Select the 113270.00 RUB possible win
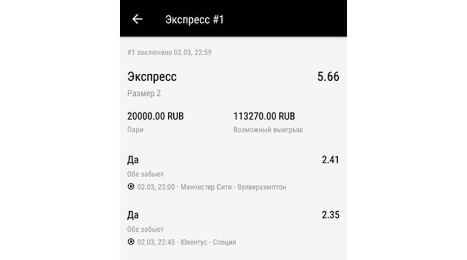 tap(264, 116)
